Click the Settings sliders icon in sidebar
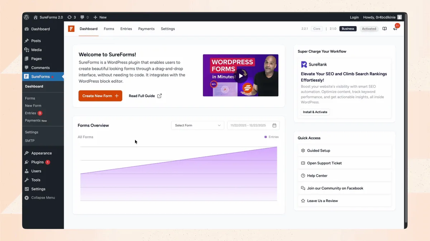 (x=27, y=189)
